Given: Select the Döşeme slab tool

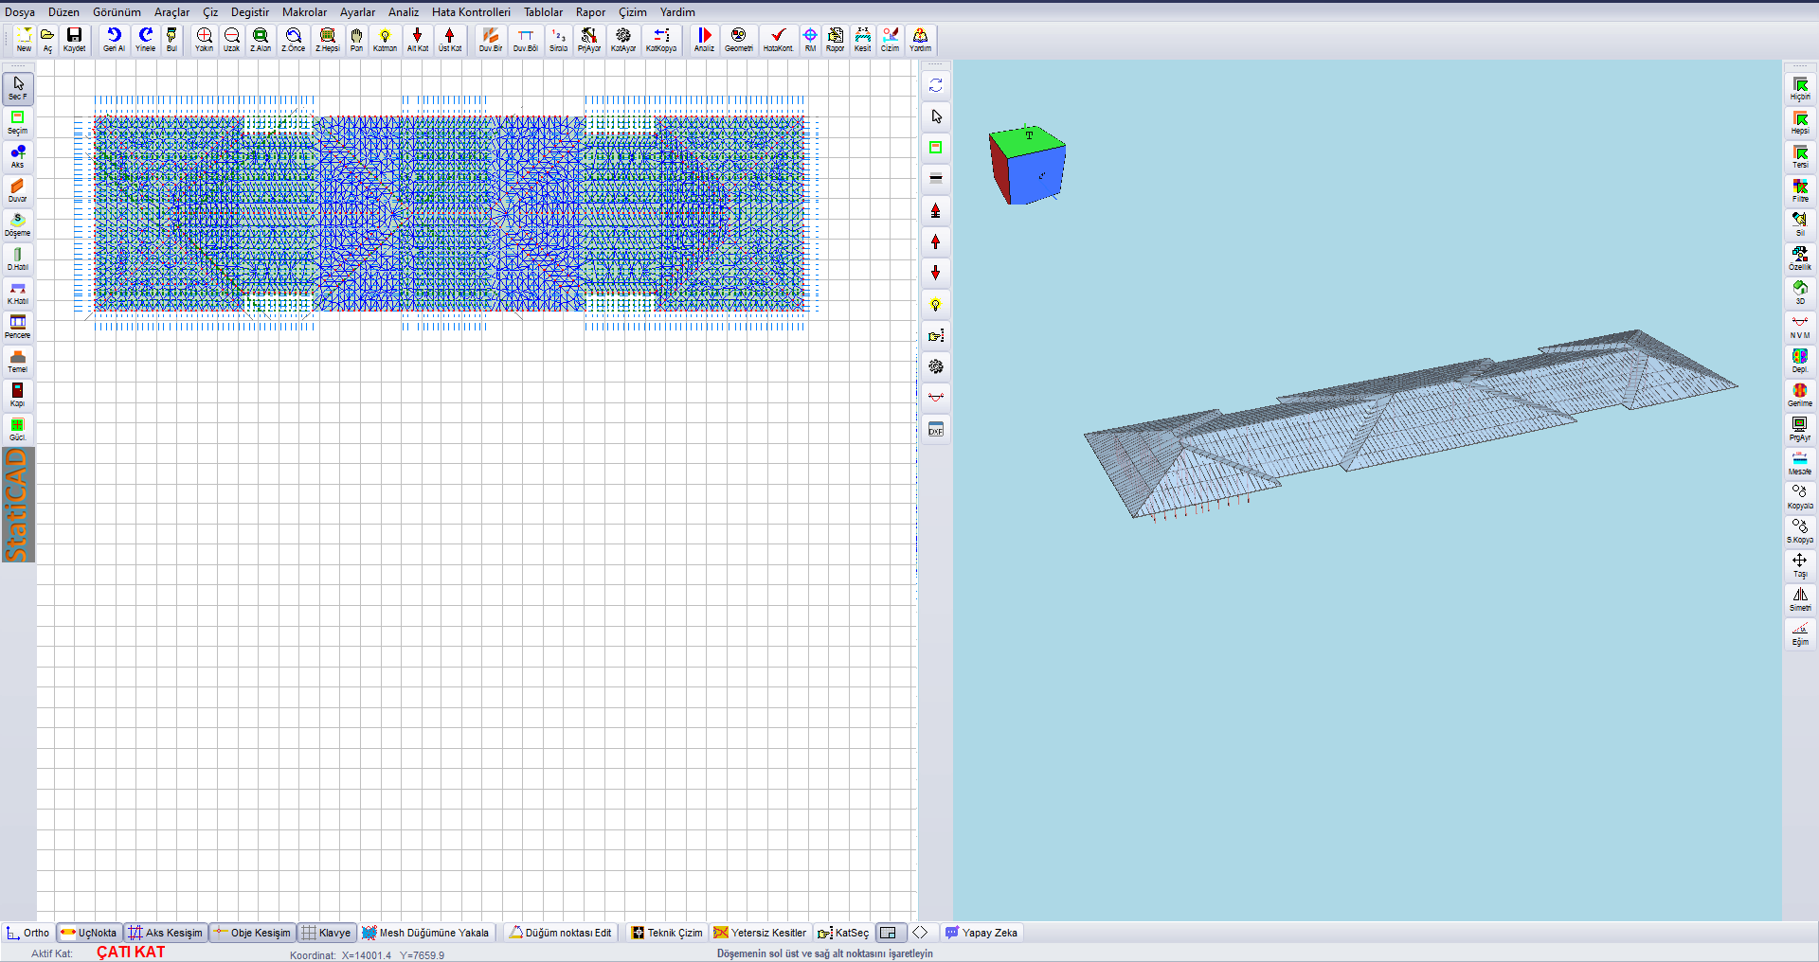Looking at the screenshot, I should coord(17,224).
